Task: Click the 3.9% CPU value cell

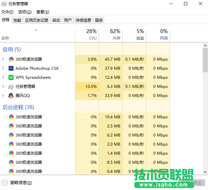Action: coord(87,59)
